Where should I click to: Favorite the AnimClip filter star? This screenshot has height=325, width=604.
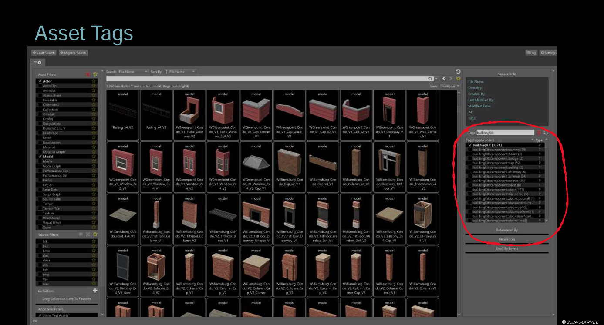94,86
